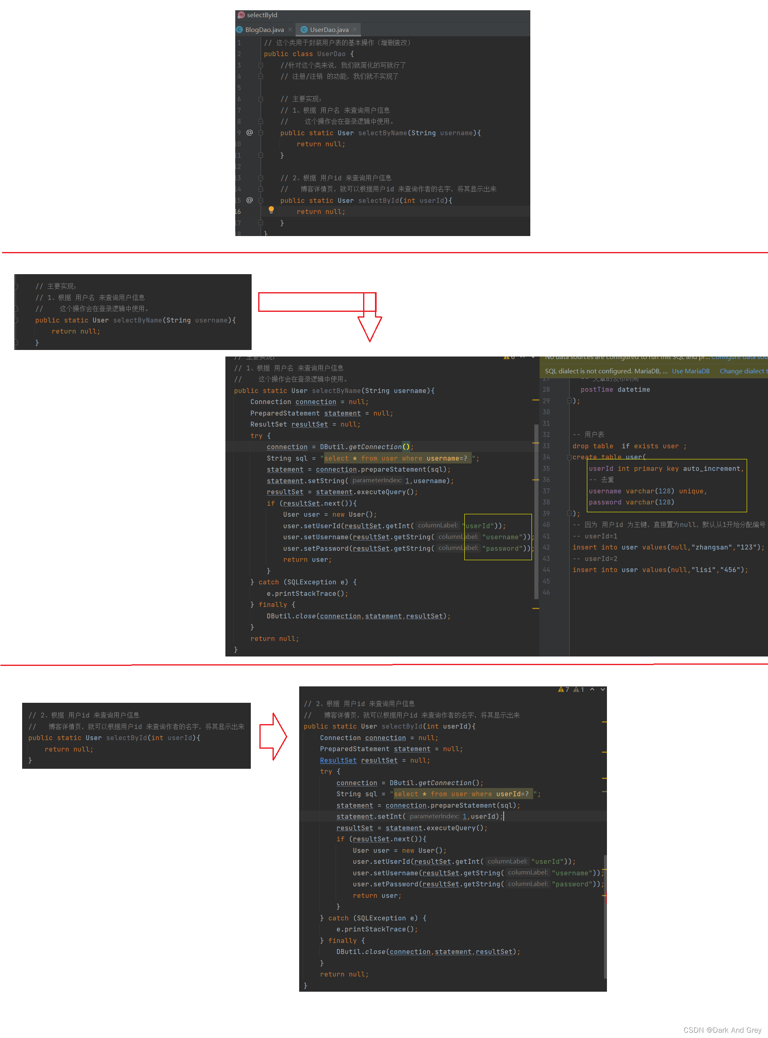Viewport: 768px width, 1038px height.
Task: Click the @ gutter icon on line 15
Action: coord(250,200)
